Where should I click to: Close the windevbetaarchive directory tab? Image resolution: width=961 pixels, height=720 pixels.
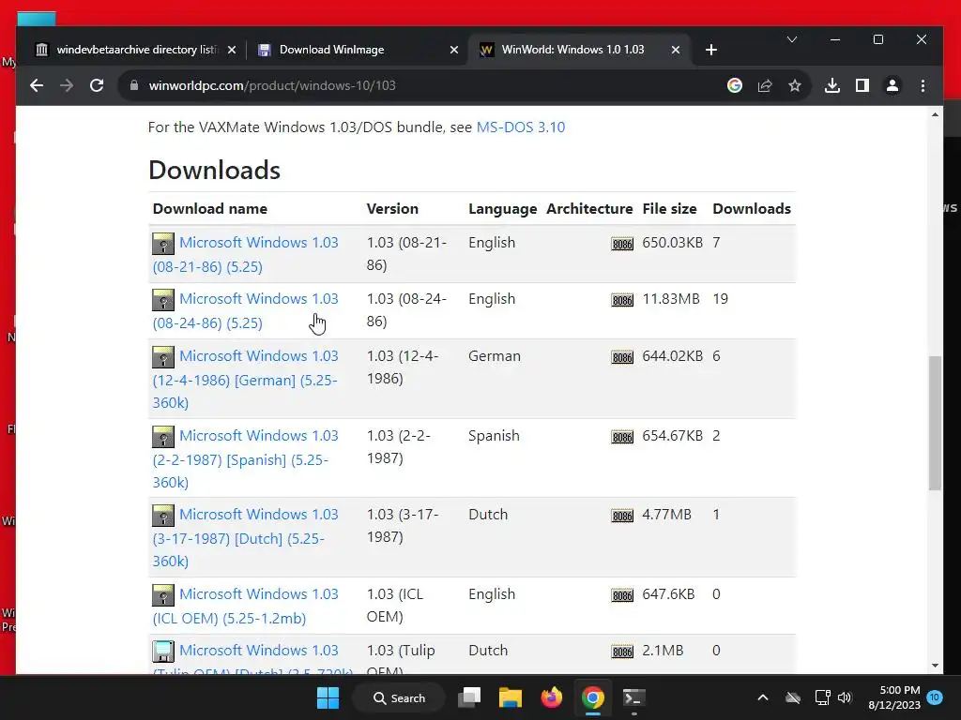pos(232,50)
